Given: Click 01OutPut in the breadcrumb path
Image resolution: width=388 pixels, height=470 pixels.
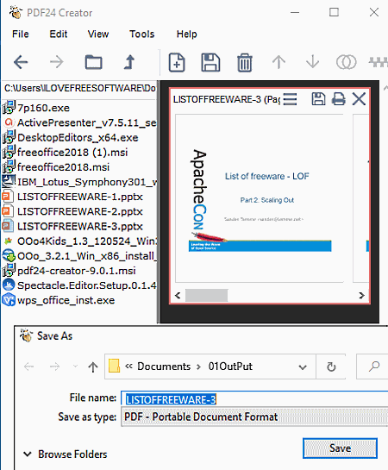Looking at the screenshot, I should pos(230,367).
